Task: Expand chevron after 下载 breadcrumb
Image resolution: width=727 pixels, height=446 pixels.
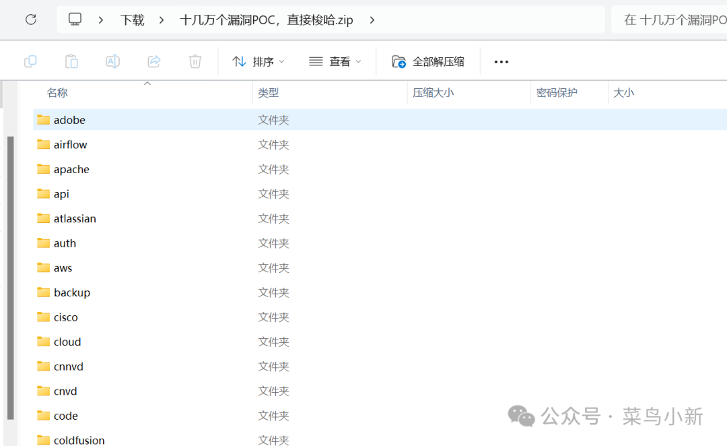Action: click(x=162, y=20)
